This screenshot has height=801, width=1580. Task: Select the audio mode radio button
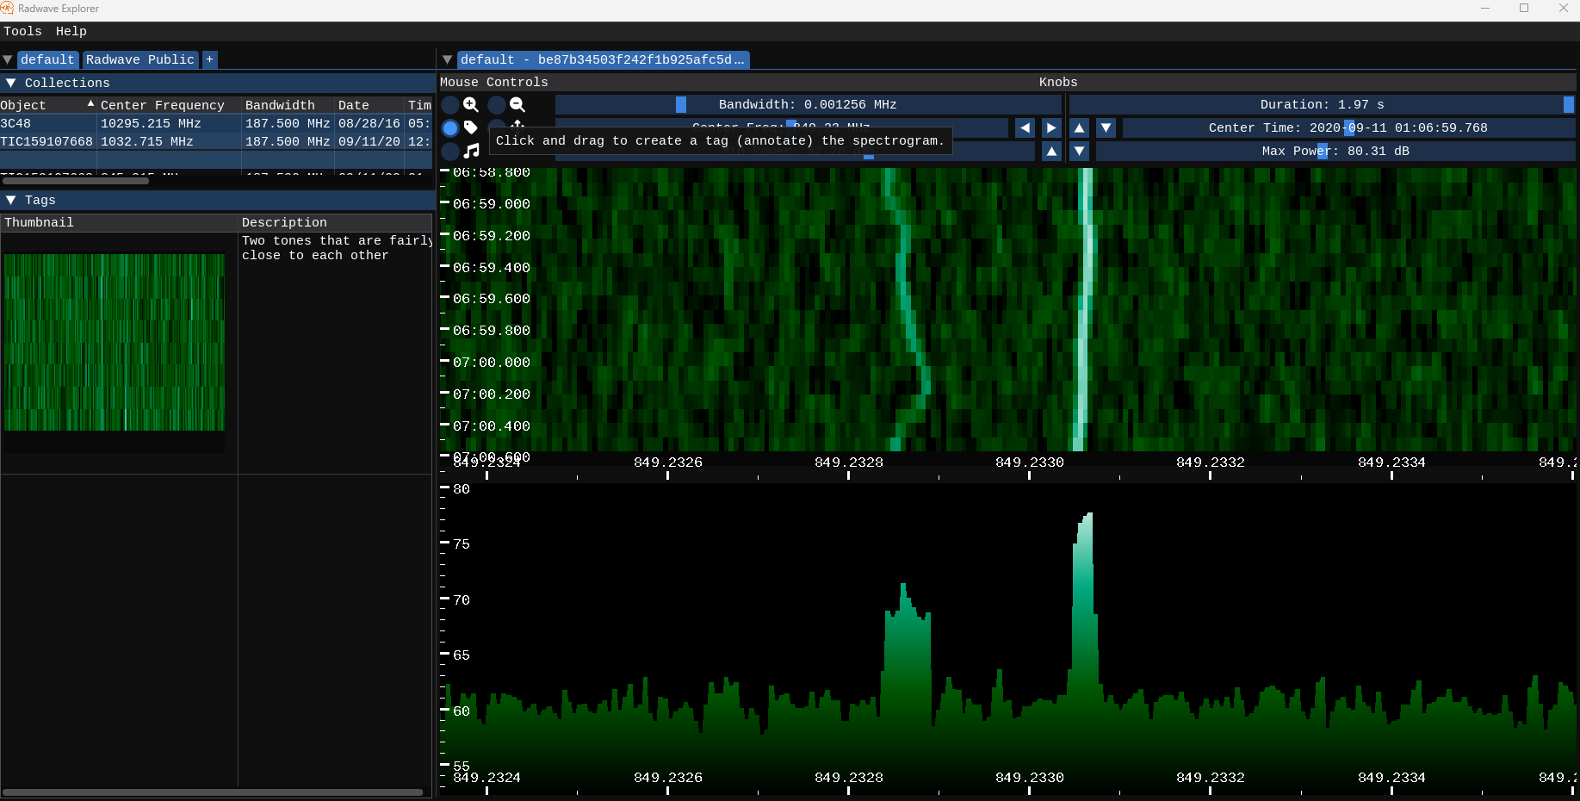(x=450, y=152)
